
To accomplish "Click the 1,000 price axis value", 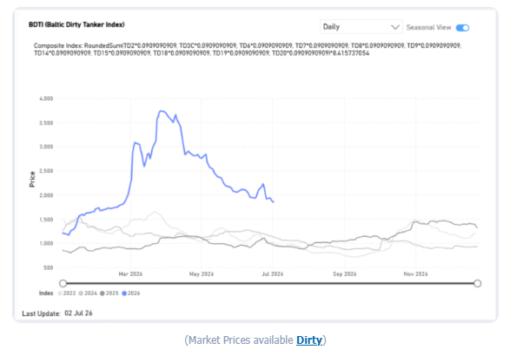I will pyautogui.click(x=46, y=243).
